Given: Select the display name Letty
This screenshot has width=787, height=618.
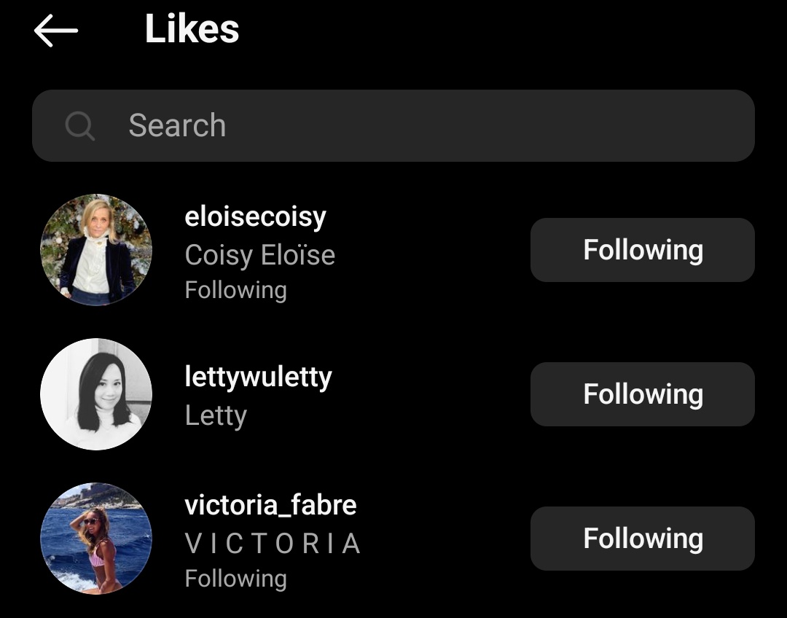Looking at the screenshot, I should point(216,415).
